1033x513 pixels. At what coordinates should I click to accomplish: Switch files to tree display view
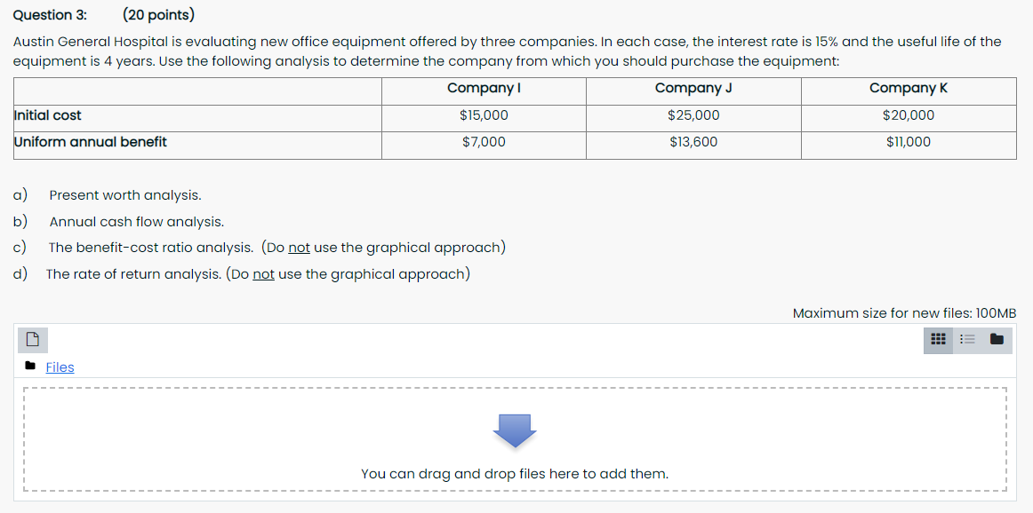tap(996, 340)
